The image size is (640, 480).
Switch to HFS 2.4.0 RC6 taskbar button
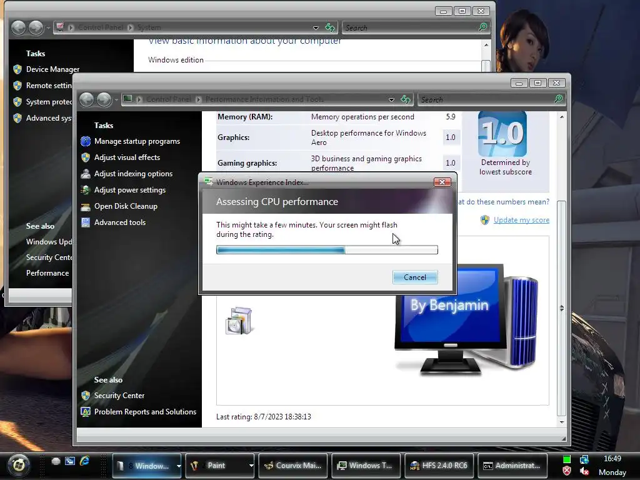pos(439,465)
